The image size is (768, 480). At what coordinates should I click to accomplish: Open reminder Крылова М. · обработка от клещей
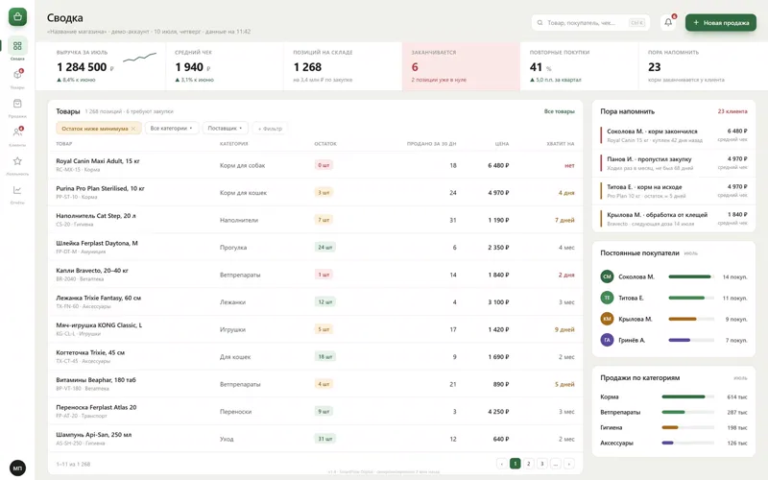pyautogui.click(x=674, y=219)
